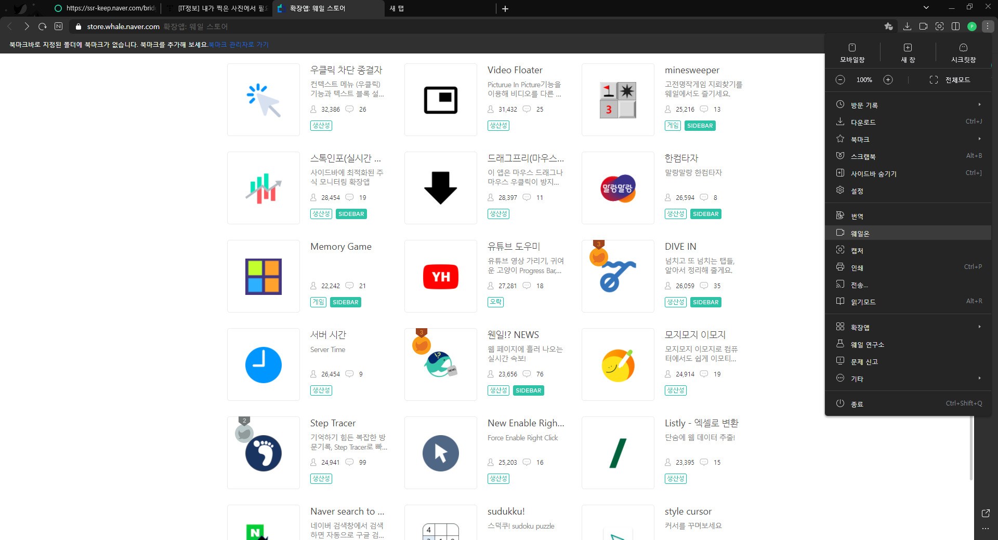Click 북마크 관리자로 가기 link
The width and height of the screenshot is (998, 540).
coord(239,45)
